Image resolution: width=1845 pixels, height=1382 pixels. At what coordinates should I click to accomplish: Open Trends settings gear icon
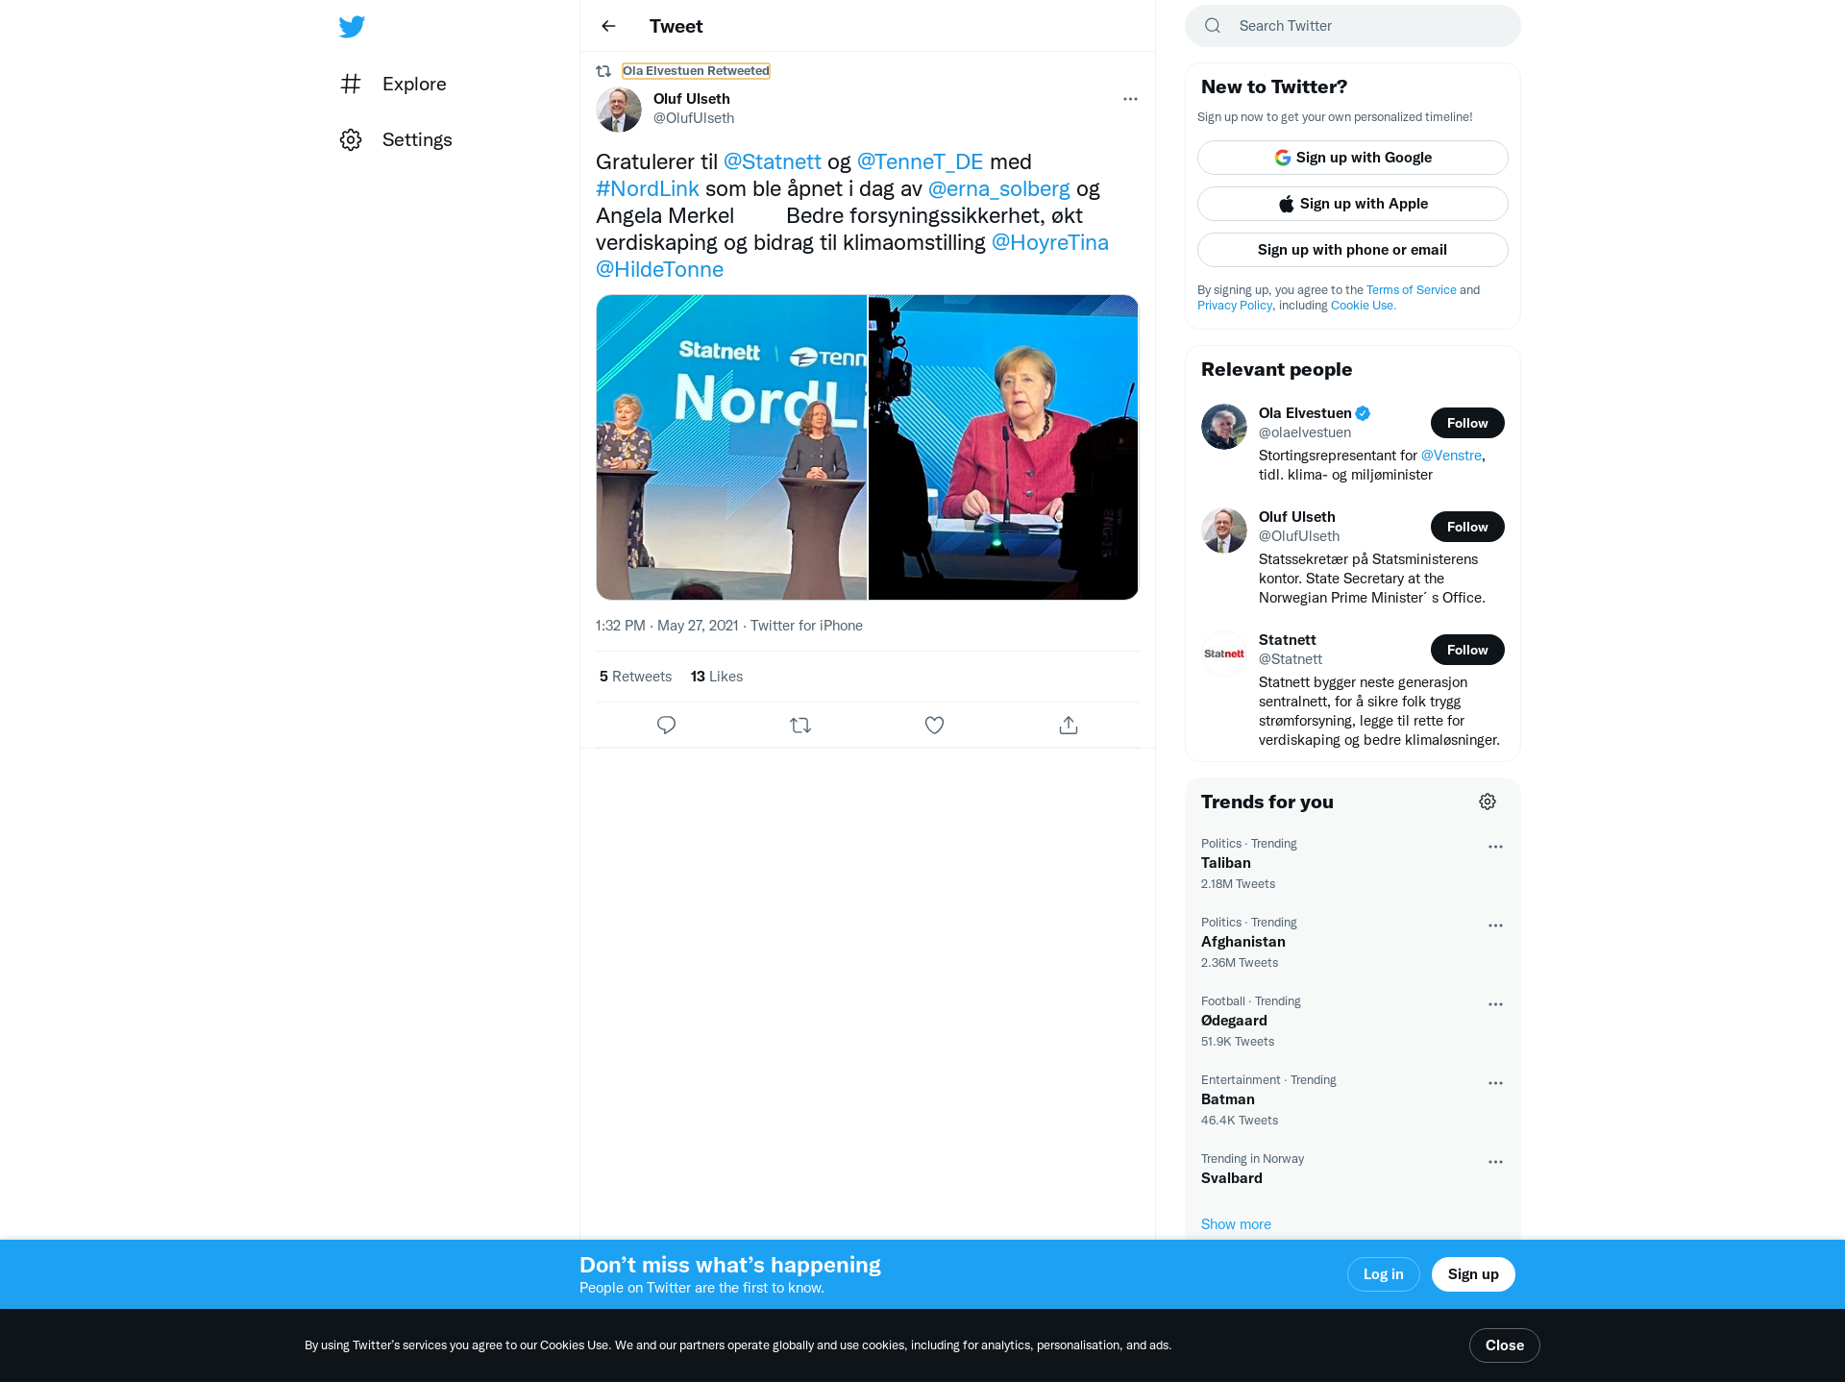(x=1488, y=802)
